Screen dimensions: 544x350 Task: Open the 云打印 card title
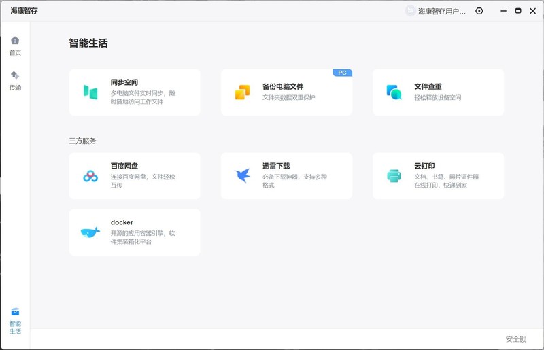[x=424, y=166]
